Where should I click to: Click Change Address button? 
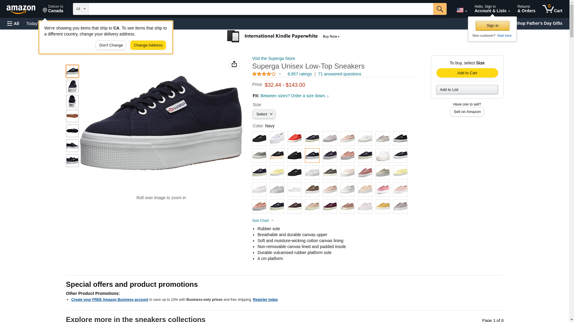pos(148,45)
